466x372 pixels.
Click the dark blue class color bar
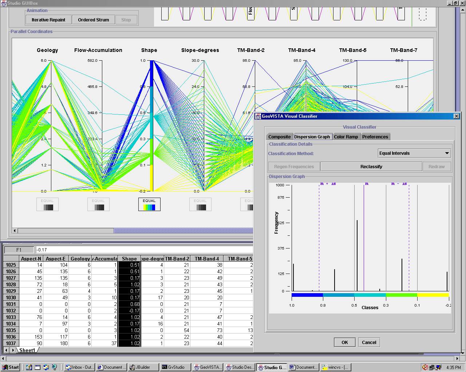[x=307, y=295]
